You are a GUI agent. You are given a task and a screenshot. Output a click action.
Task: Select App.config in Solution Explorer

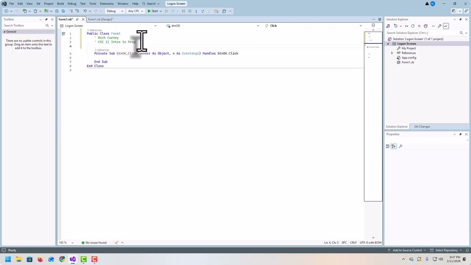coord(409,58)
